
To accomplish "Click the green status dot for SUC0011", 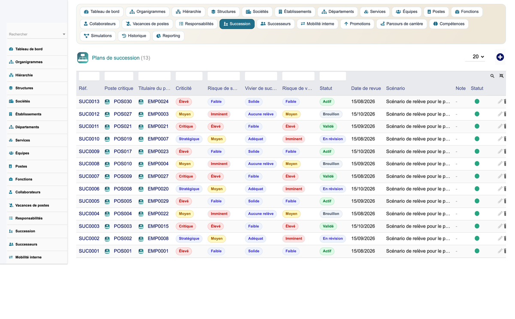I will point(477,127).
